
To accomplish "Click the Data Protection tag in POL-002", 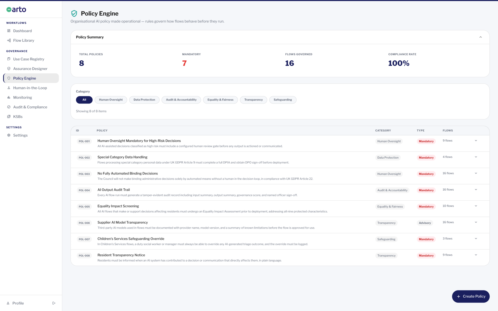I will [388, 158].
